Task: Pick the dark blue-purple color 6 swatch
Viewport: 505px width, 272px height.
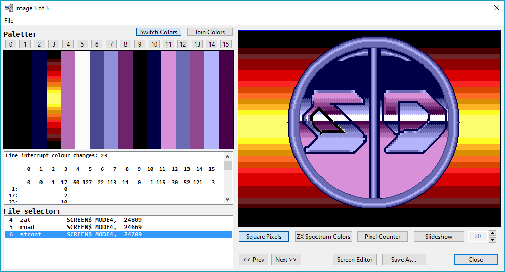Action: point(97,100)
